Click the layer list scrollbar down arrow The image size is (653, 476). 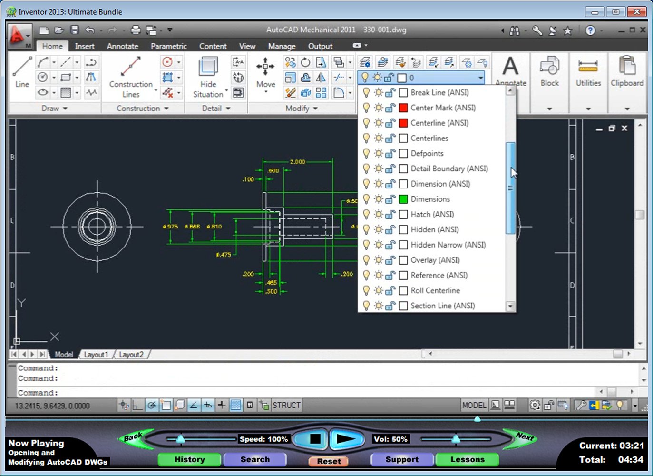[510, 306]
